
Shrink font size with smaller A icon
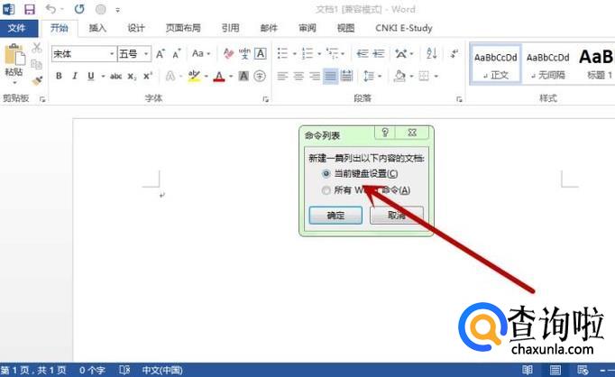coord(177,54)
